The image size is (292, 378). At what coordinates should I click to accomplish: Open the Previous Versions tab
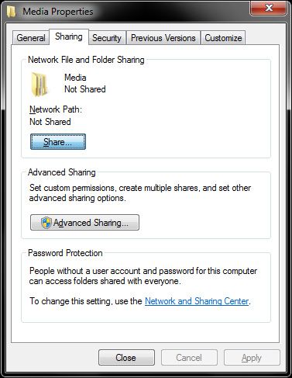pos(163,38)
